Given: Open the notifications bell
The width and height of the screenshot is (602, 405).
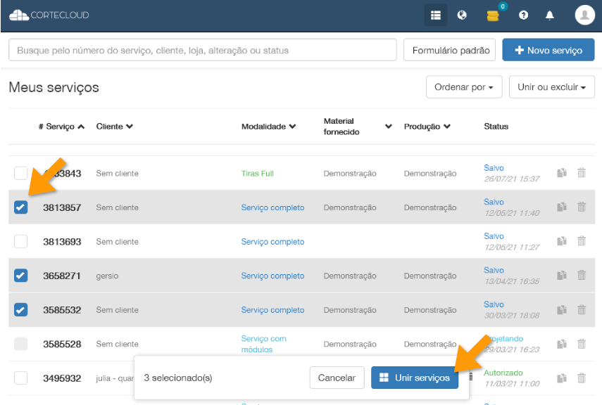Looking at the screenshot, I should (550, 15).
